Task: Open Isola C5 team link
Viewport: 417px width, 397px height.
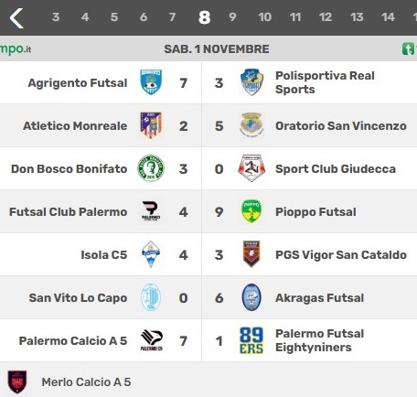Action: (104, 254)
